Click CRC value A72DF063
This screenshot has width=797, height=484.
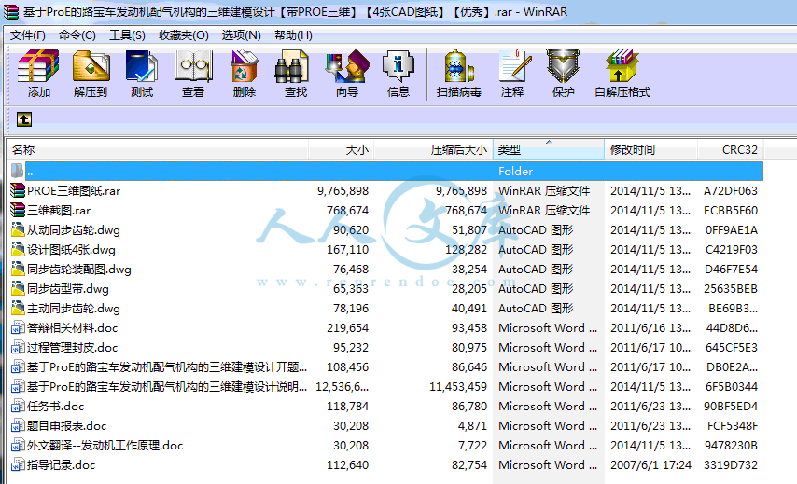[731, 191]
